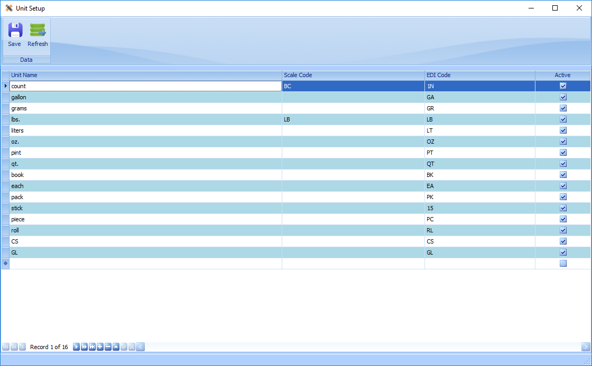Screen dimensions: 592x366
Task: Click Scale Code cell for grams
Action: 353,108
